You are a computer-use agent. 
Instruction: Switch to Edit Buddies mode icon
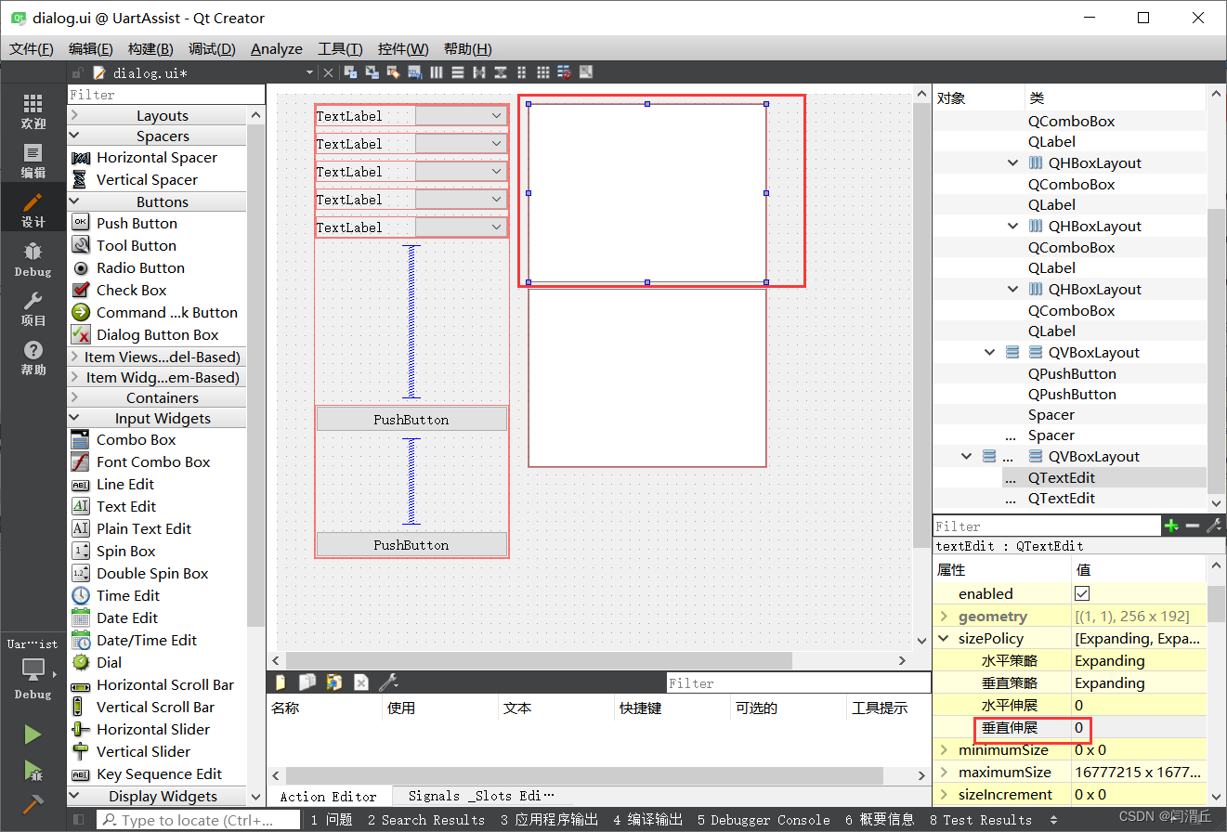[393, 72]
